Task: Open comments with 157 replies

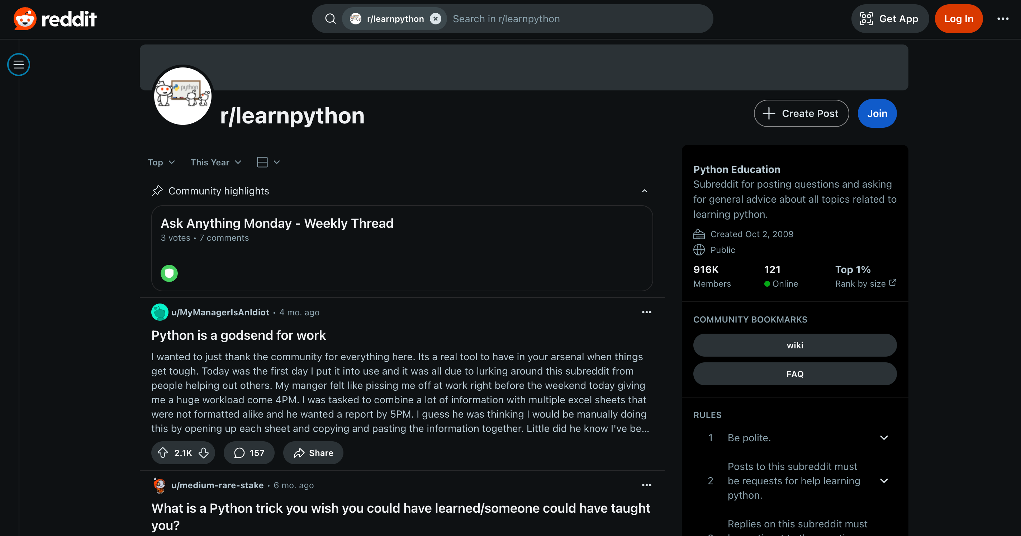Action: click(x=249, y=453)
